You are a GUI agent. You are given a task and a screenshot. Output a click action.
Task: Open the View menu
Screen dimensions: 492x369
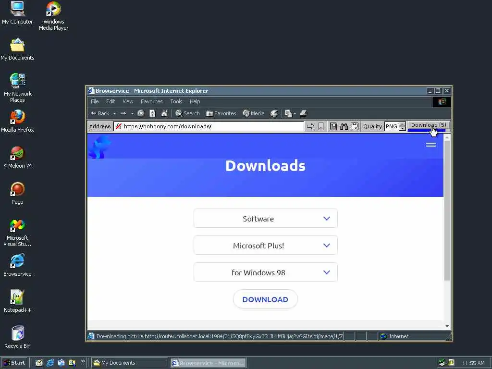128,102
